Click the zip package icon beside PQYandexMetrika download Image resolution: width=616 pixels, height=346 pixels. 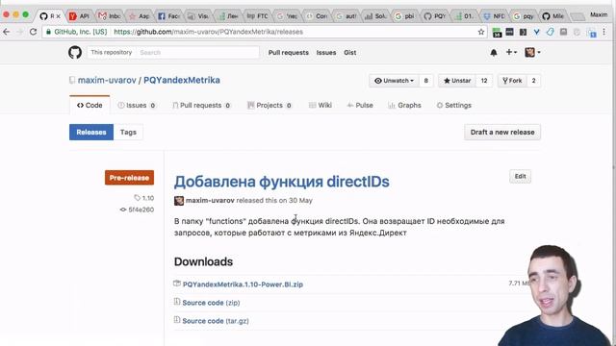tap(177, 284)
